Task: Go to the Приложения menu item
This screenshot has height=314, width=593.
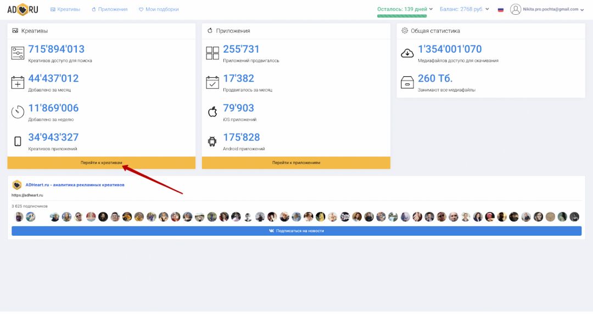Action: (109, 9)
